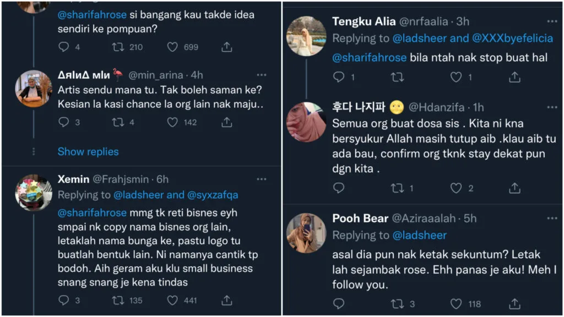Open @ladsheer mention in Pooh Bear's reply
This screenshot has height=317, width=564.
419,235
